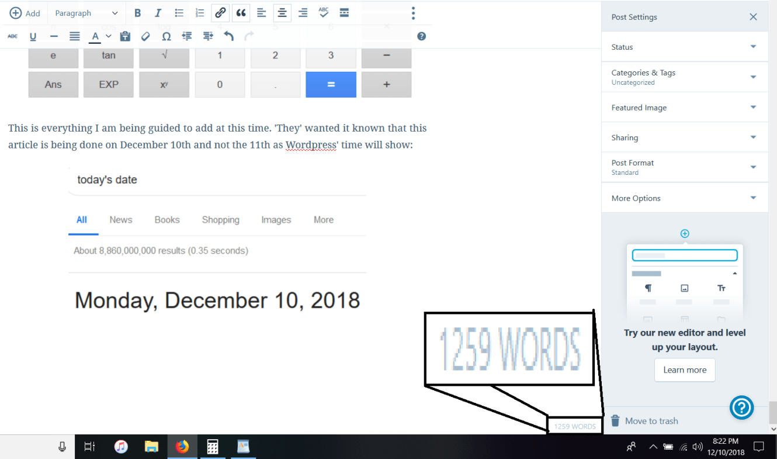
Task: Toggle underline formatting
Action: (x=33, y=36)
